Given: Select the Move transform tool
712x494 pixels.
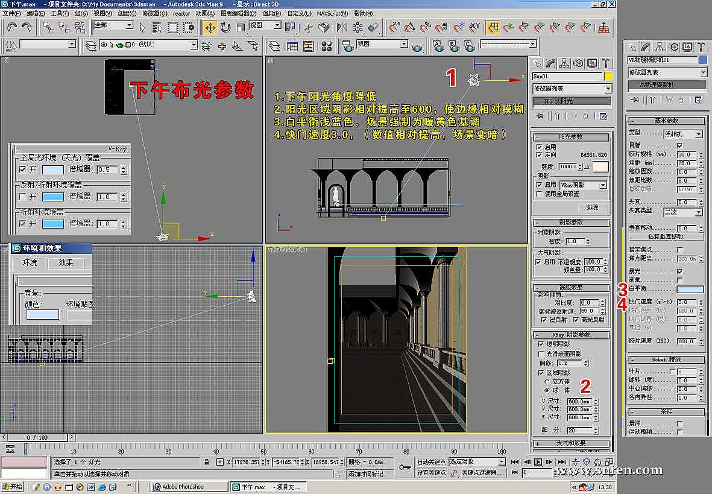Looking at the screenshot, I should 210,27.
